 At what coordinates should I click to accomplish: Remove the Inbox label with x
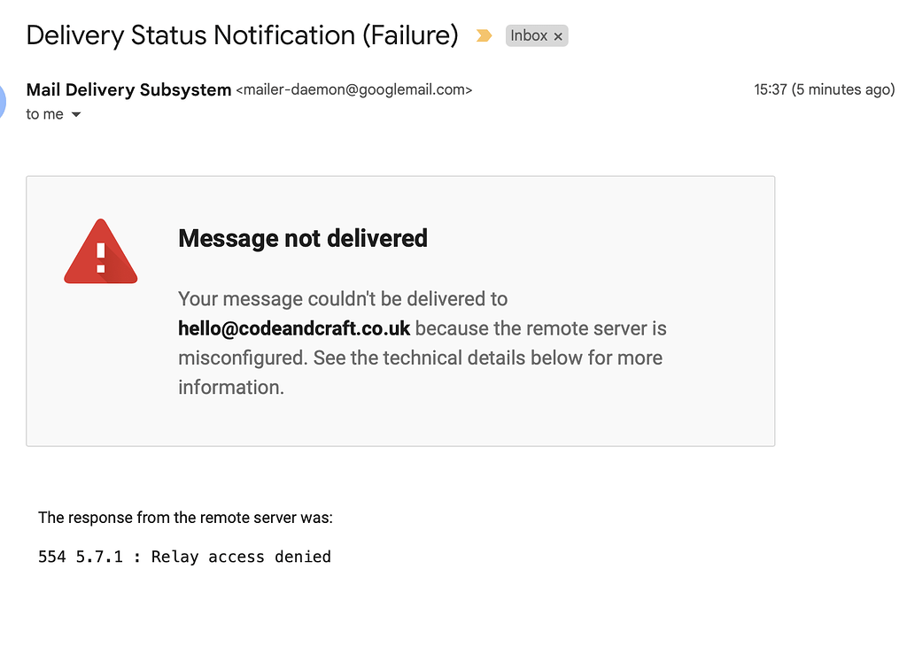[x=558, y=36]
